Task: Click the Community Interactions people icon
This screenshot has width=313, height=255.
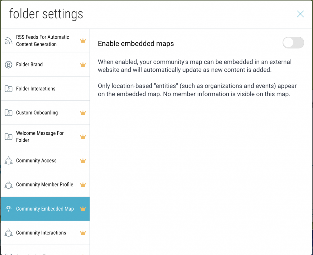Action: 9,233
